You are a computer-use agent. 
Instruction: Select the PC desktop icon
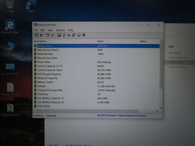(x=10, y=48)
